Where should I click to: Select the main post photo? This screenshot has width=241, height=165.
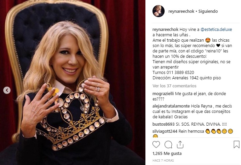(73, 82)
